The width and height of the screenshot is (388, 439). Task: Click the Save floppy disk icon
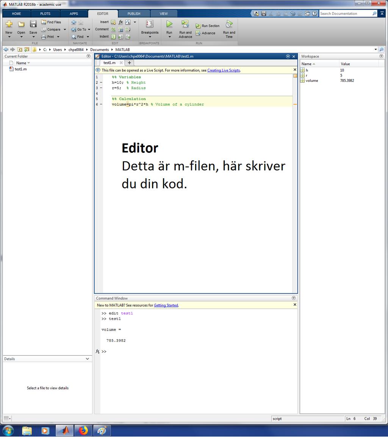(x=33, y=24)
